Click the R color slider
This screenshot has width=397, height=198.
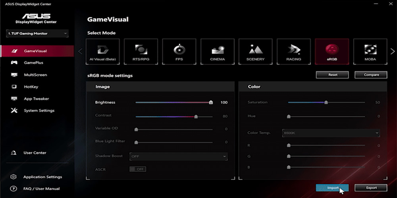coord(327,145)
